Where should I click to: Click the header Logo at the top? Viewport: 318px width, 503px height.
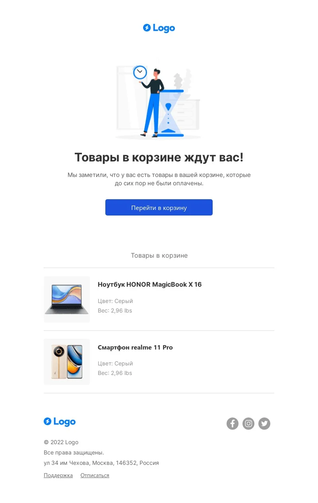(x=159, y=28)
